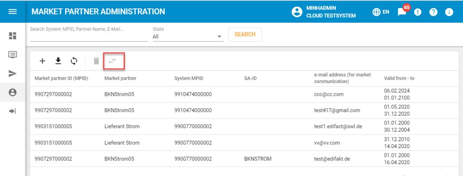Click the delete trash icon
463x176 pixels.
click(96, 61)
